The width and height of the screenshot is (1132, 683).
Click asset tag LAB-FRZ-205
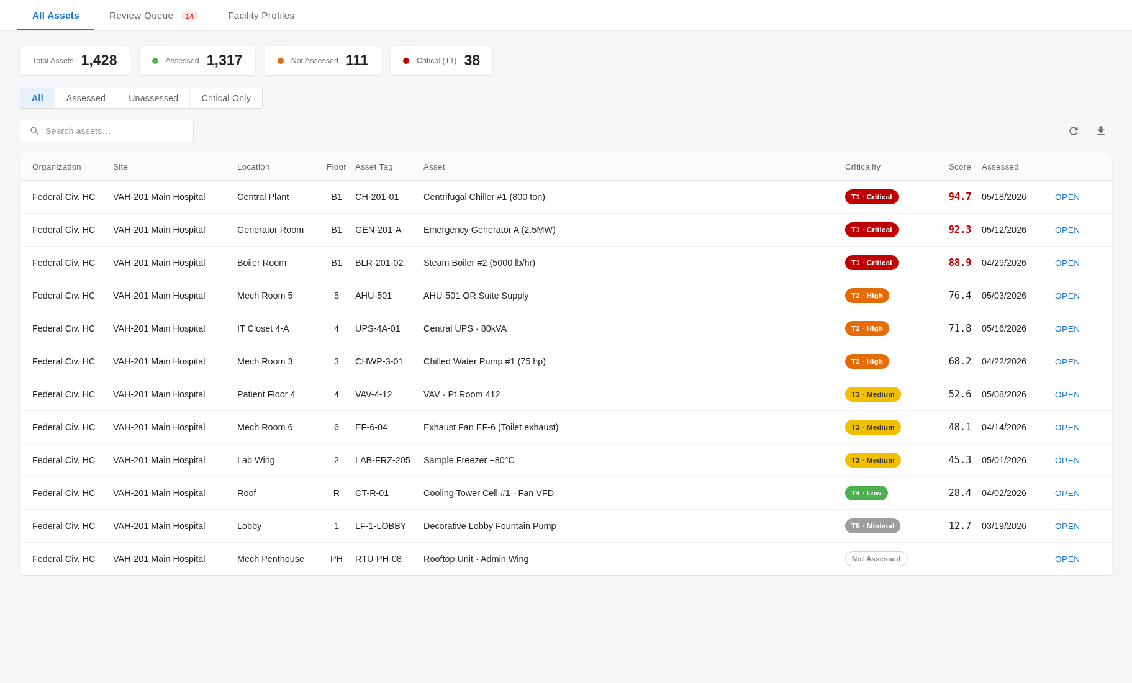click(x=383, y=460)
